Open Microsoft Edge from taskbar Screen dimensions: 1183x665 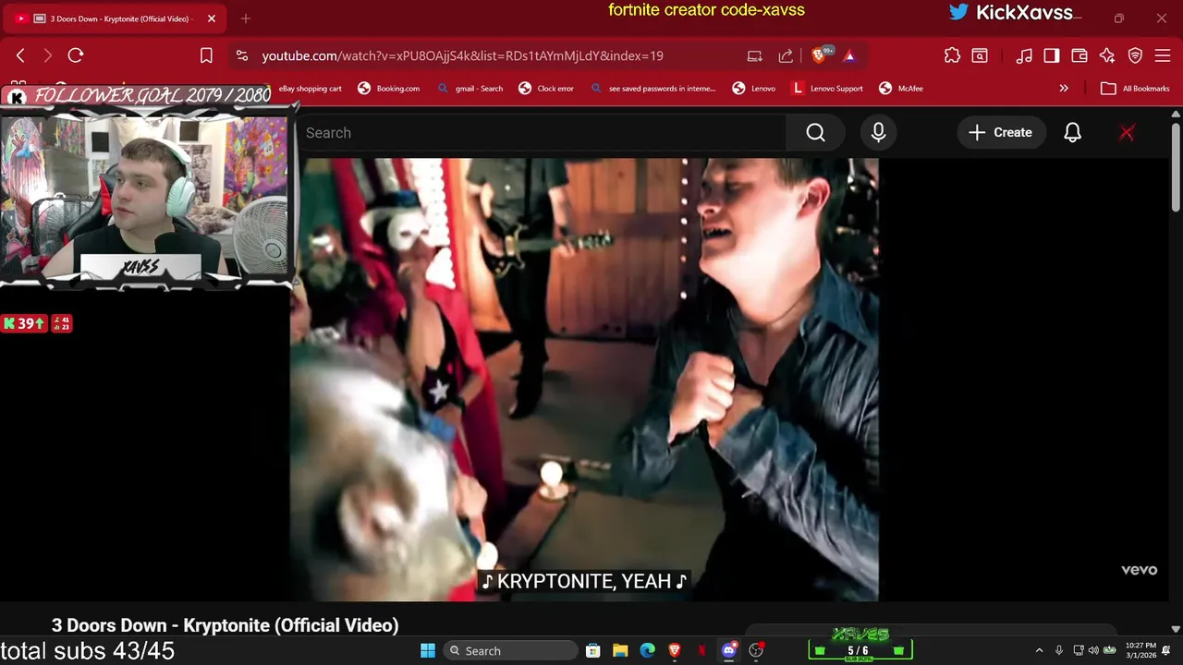click(648, 651)
